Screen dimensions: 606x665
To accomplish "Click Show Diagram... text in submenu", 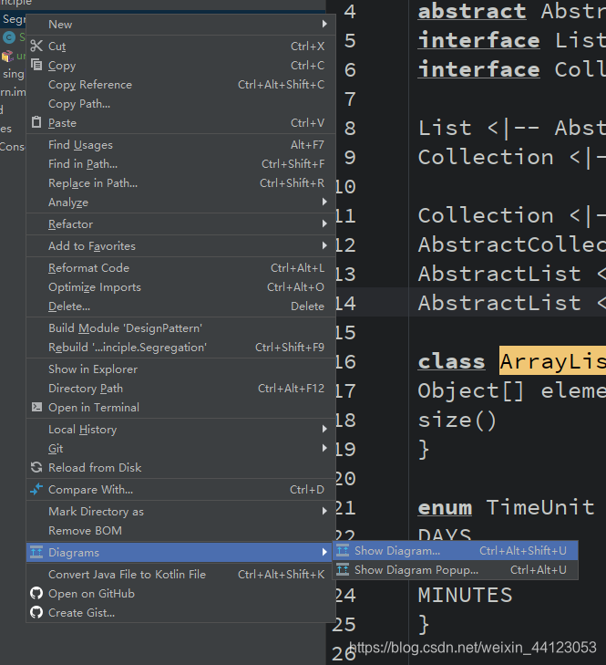I will 397,550.
